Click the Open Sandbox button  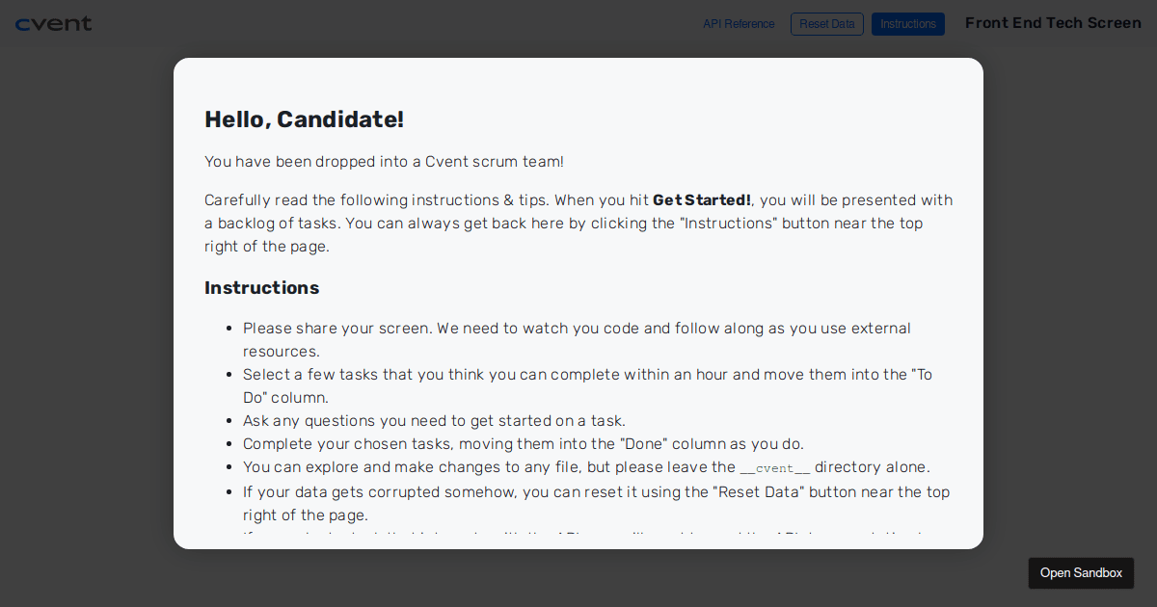point(1081,572)
